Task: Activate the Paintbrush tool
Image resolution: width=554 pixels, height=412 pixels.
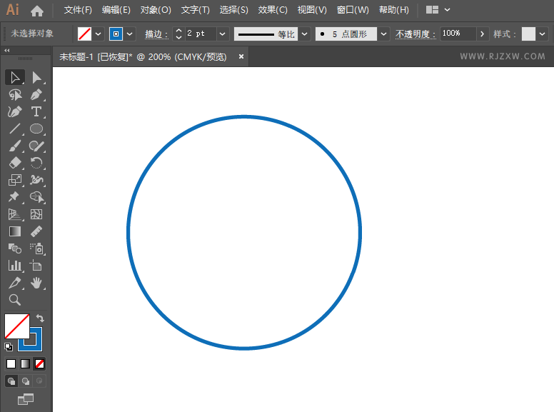Action: 15,146
